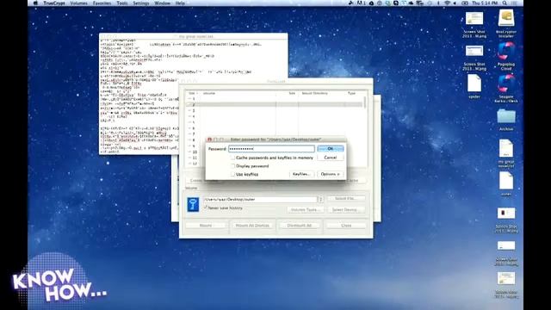
Task: Expand the Options section of password dialog
Action: (331, 174)
